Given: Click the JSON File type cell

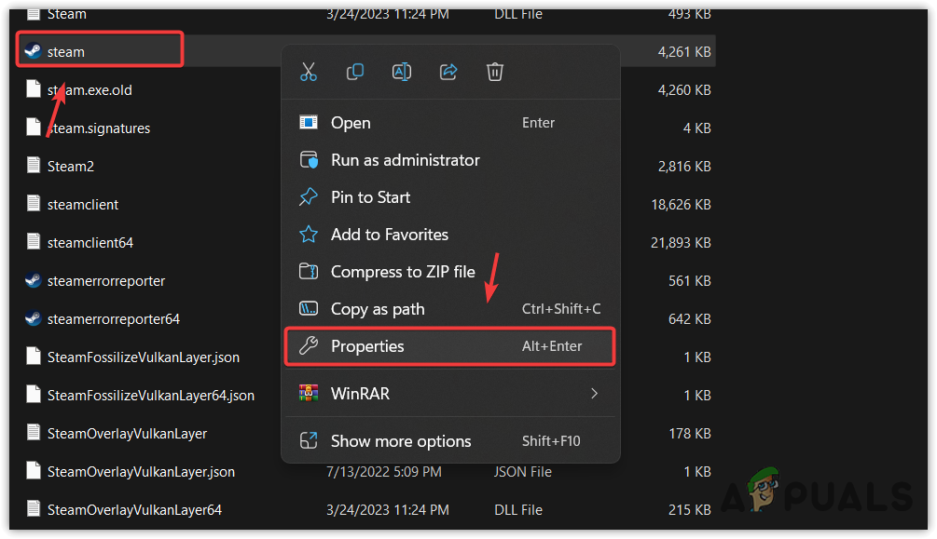Looking at the screenshot, I should pyautogui.click(x=523, y=472).
